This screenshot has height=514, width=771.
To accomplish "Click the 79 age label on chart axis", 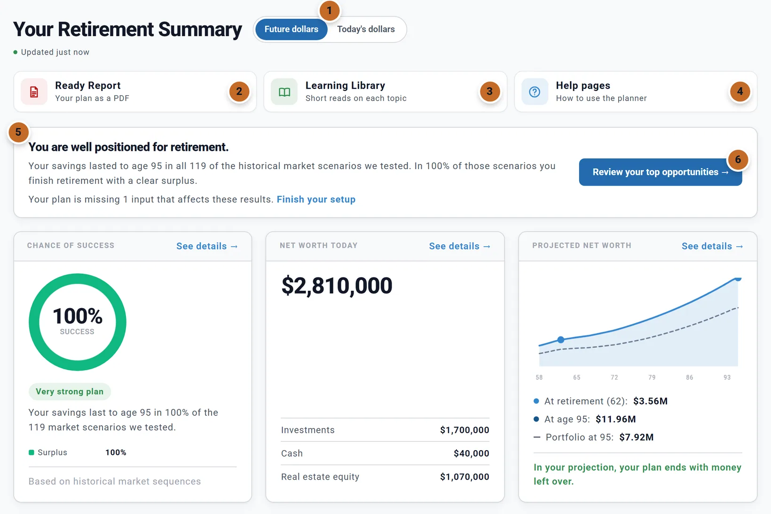I will click(x=652, y=377).
